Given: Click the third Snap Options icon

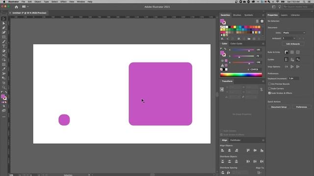Looking at the screenshot, I should click(298, 66).
